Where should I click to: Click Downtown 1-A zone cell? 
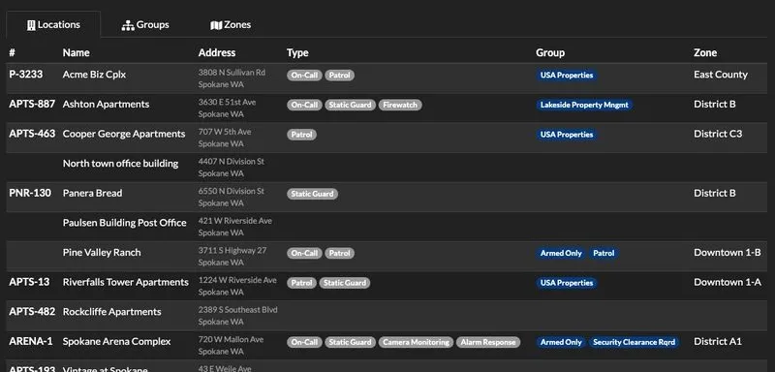[728, 282]
